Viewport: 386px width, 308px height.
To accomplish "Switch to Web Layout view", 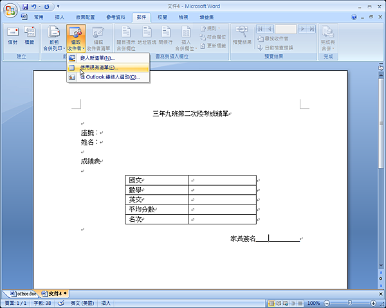I will tap(286, 303).
